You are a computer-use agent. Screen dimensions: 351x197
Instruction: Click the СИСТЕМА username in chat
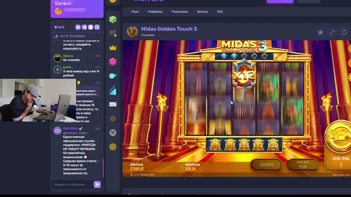[x=70, y=128]
